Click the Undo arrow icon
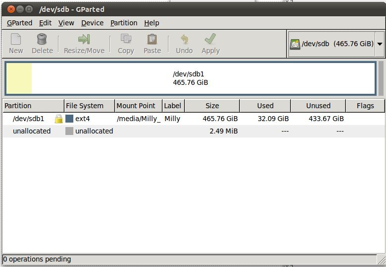 [184, 39]
